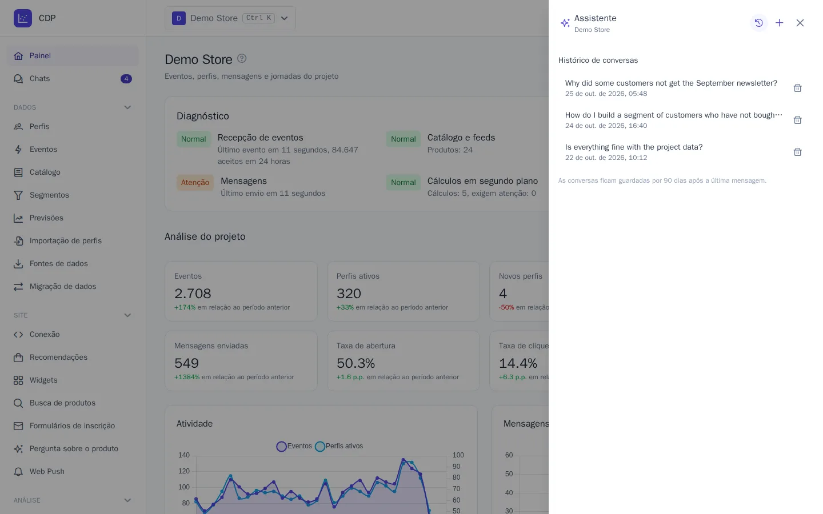
Task: Click the Conexão code icon
Action: tap(18, 334)
